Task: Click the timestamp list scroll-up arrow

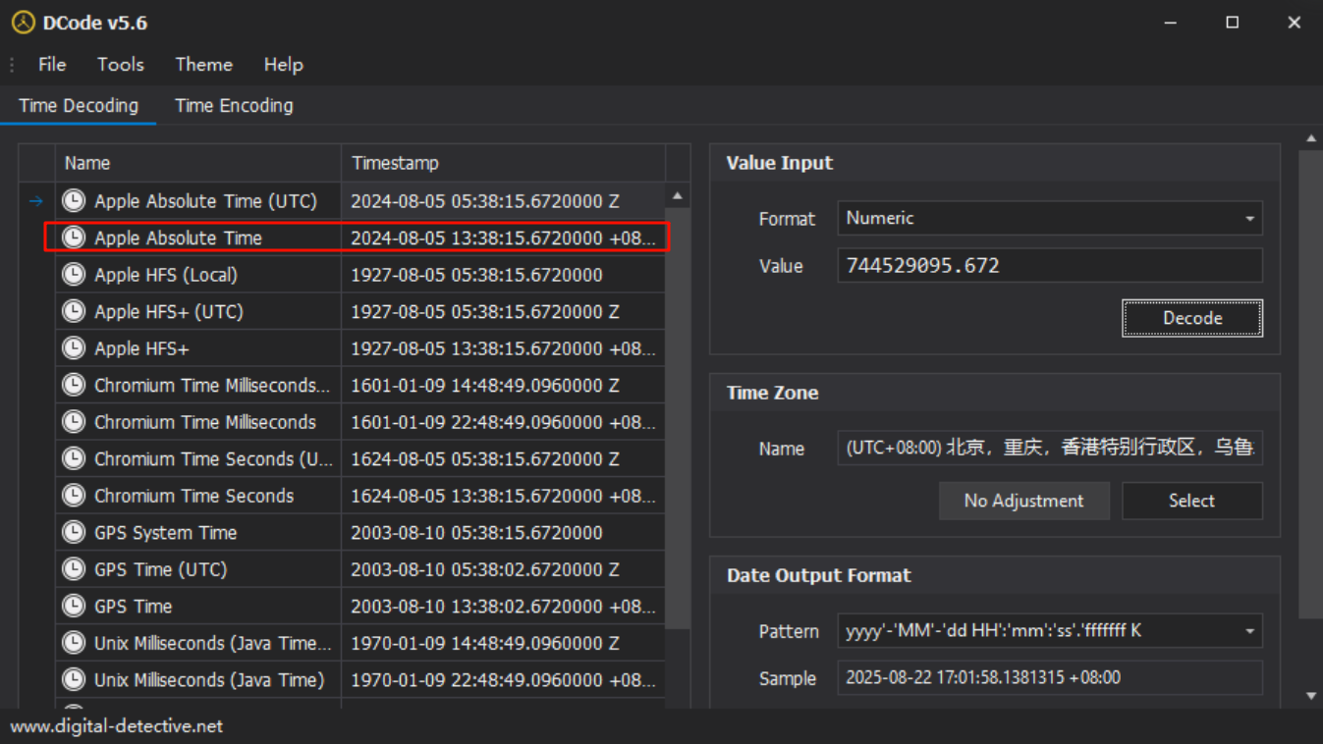Action: (x=678, y=196)
